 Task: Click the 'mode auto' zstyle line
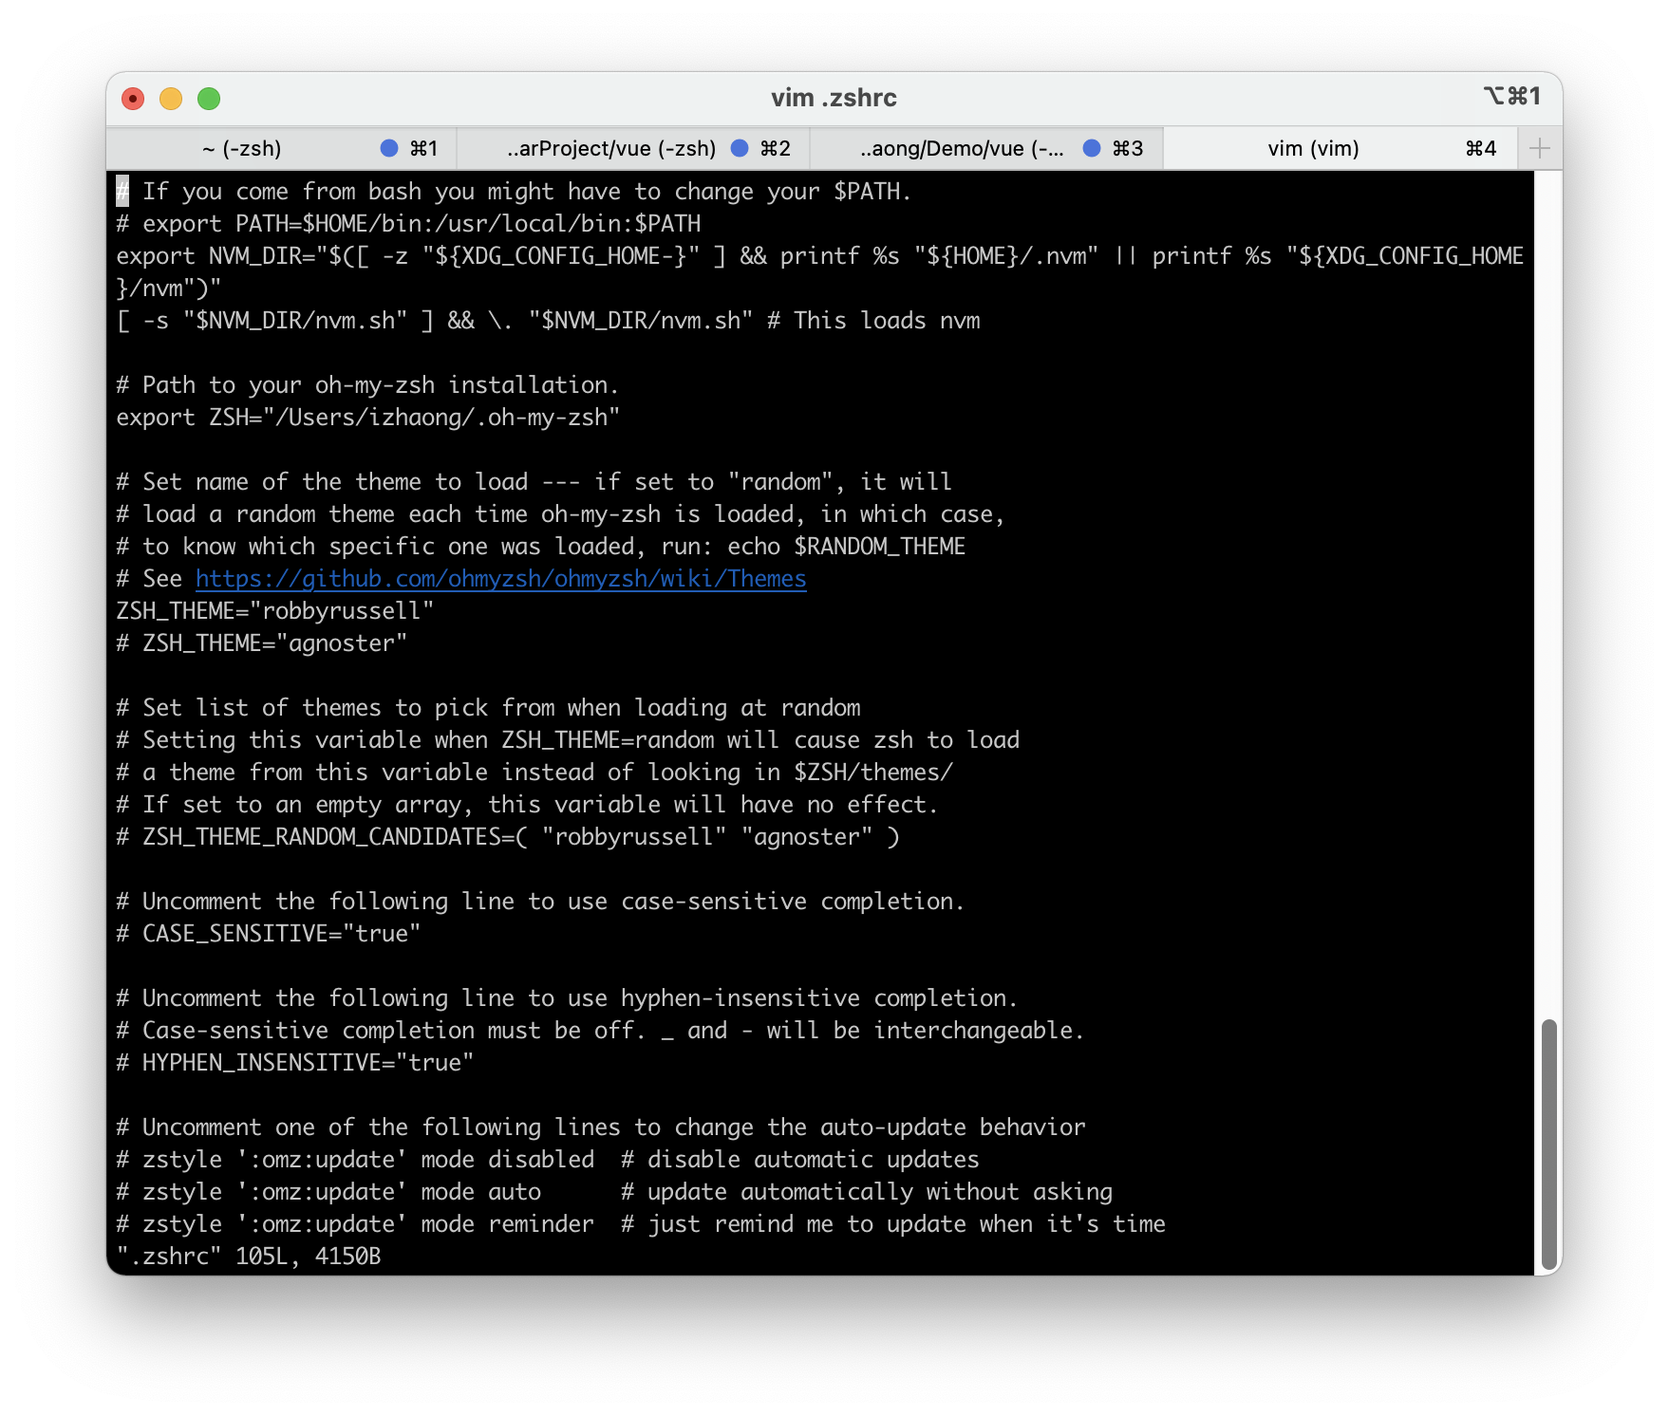613,1192
